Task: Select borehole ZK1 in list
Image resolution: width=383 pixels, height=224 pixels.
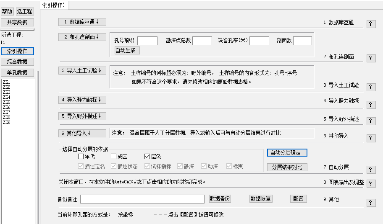Action: coord(7,82)
